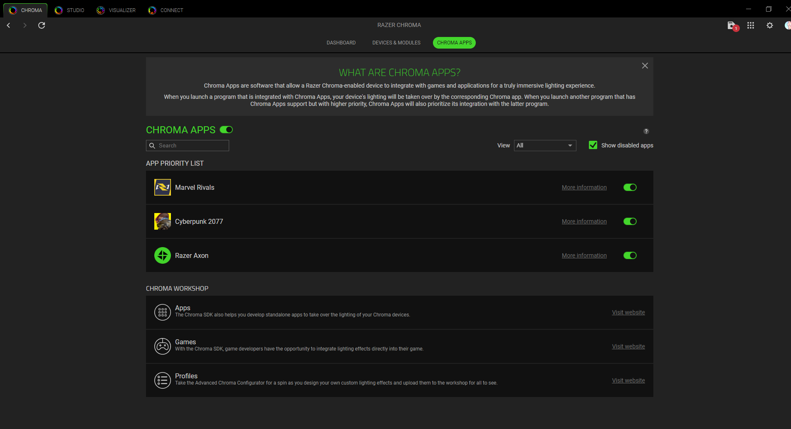Open More information for Cyberpunk 2077
Screen dimensions: 791x429
coord(584,221)
